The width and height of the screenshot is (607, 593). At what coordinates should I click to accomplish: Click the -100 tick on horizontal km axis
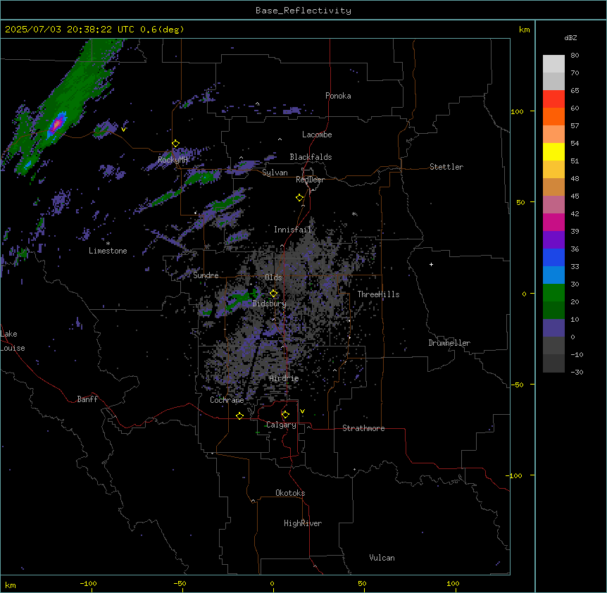coord(88,583)
